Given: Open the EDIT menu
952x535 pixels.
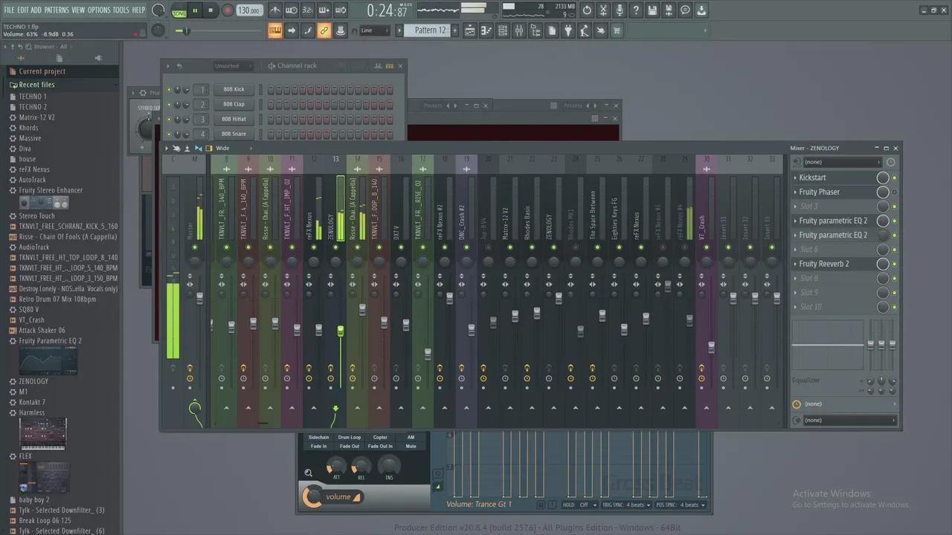Looking at the screenshot, I should 23,10.
